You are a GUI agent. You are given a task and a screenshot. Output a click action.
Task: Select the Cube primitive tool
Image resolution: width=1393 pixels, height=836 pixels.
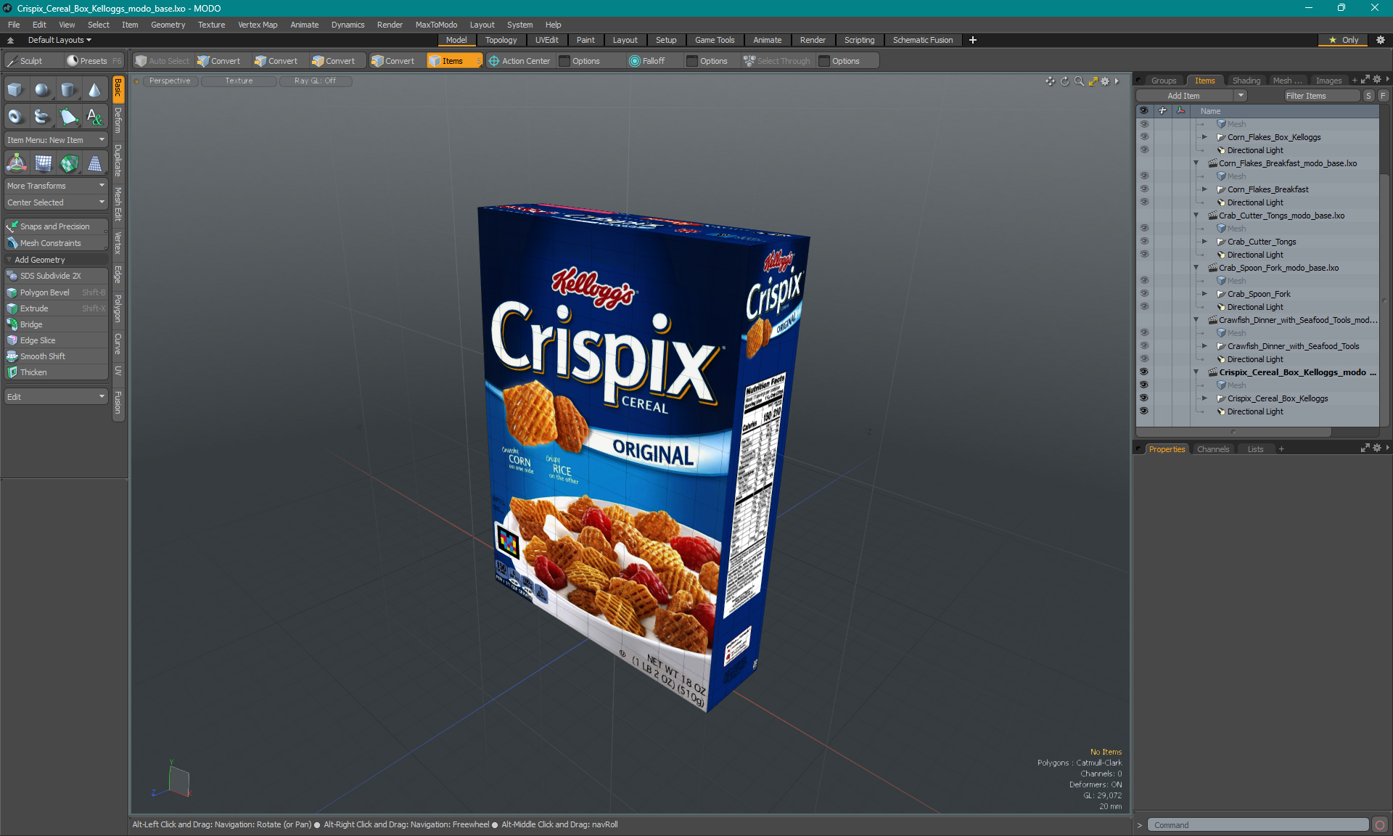pyautogui.click(x=15, y=90)
